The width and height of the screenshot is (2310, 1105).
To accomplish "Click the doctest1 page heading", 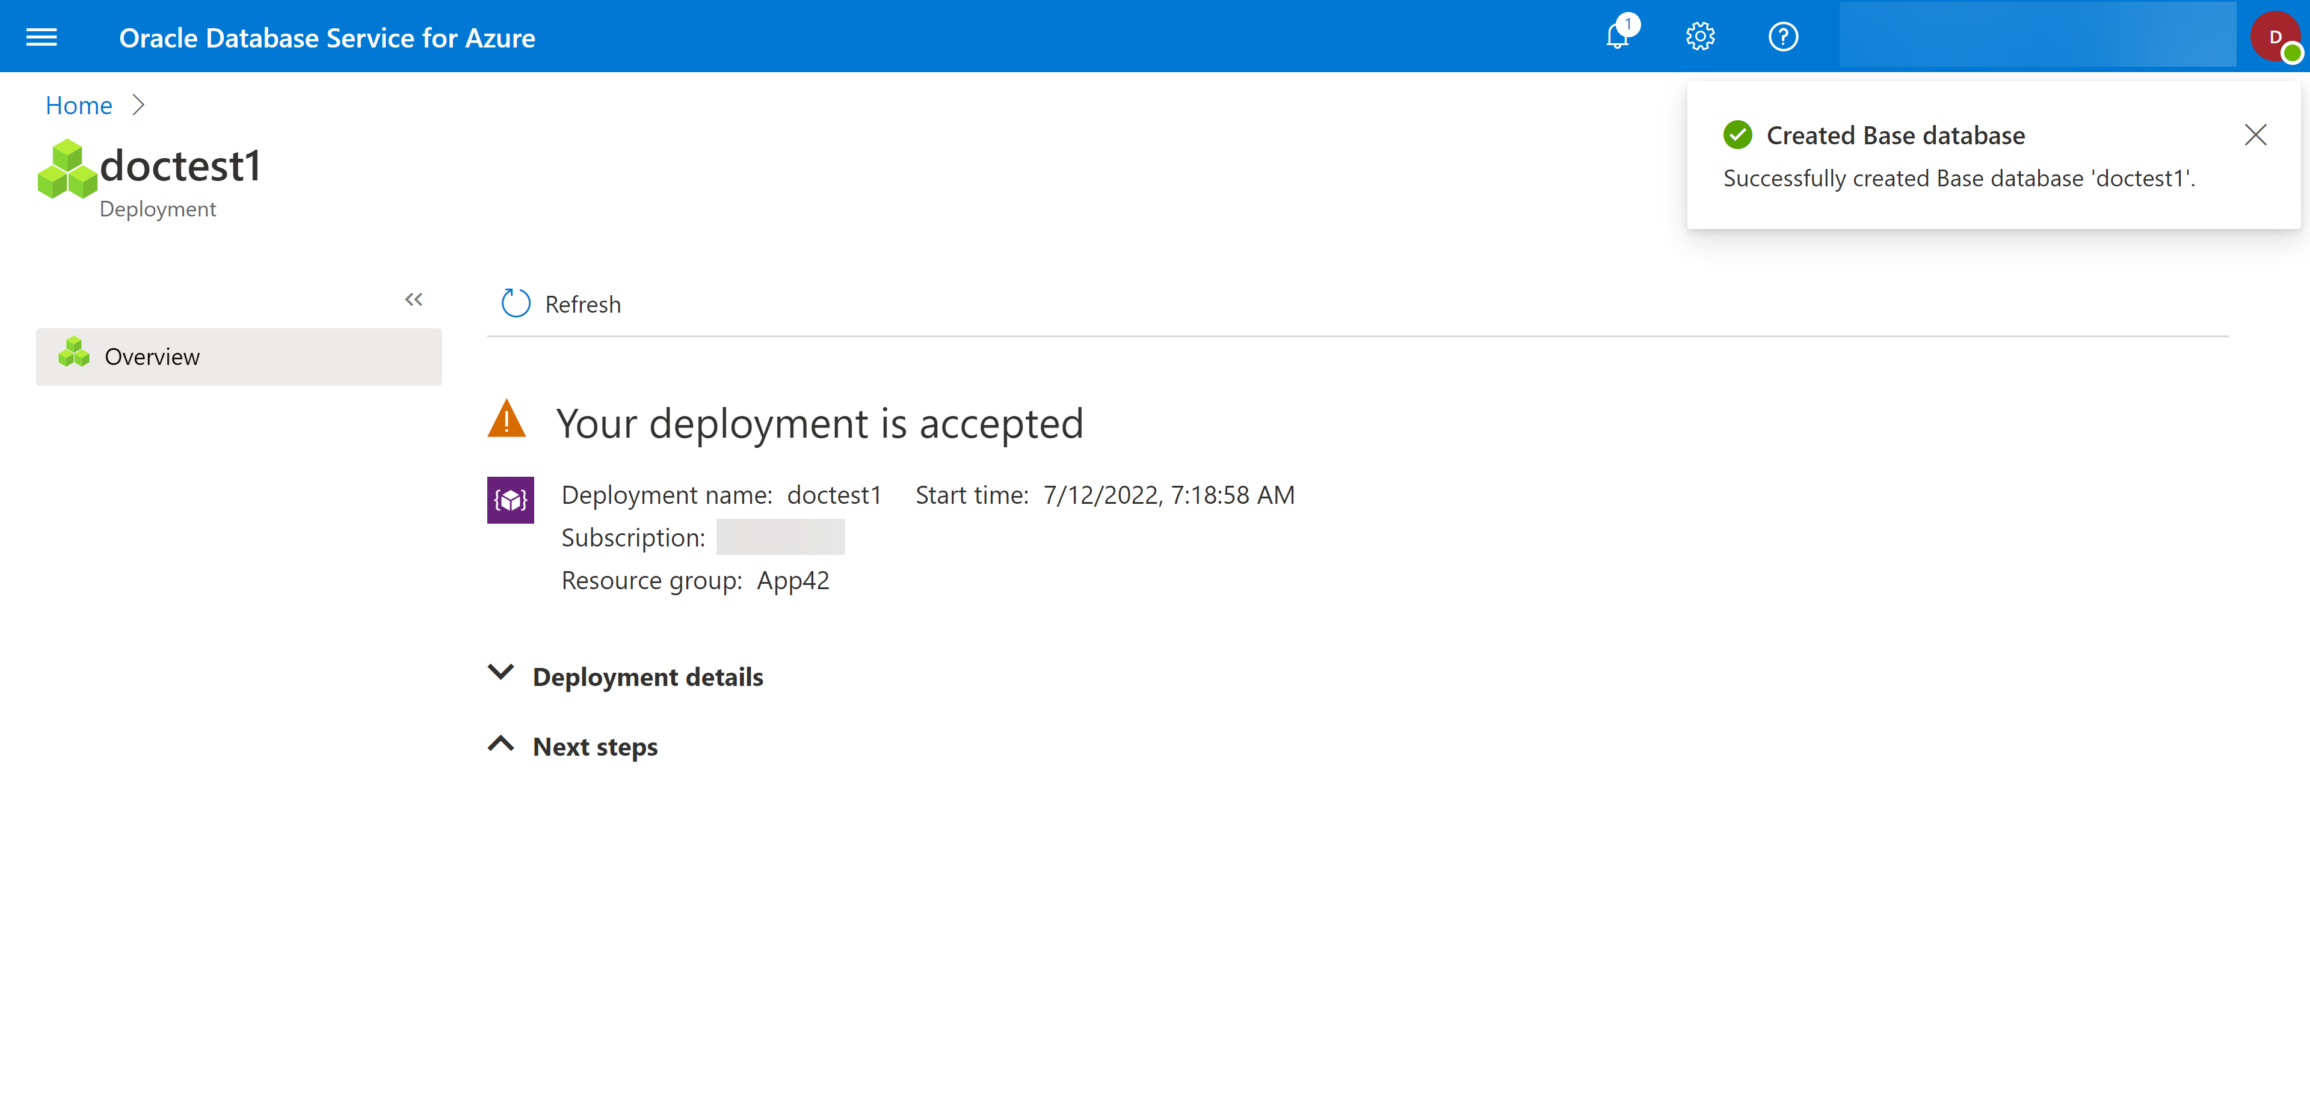I will (x=180, y=166).
